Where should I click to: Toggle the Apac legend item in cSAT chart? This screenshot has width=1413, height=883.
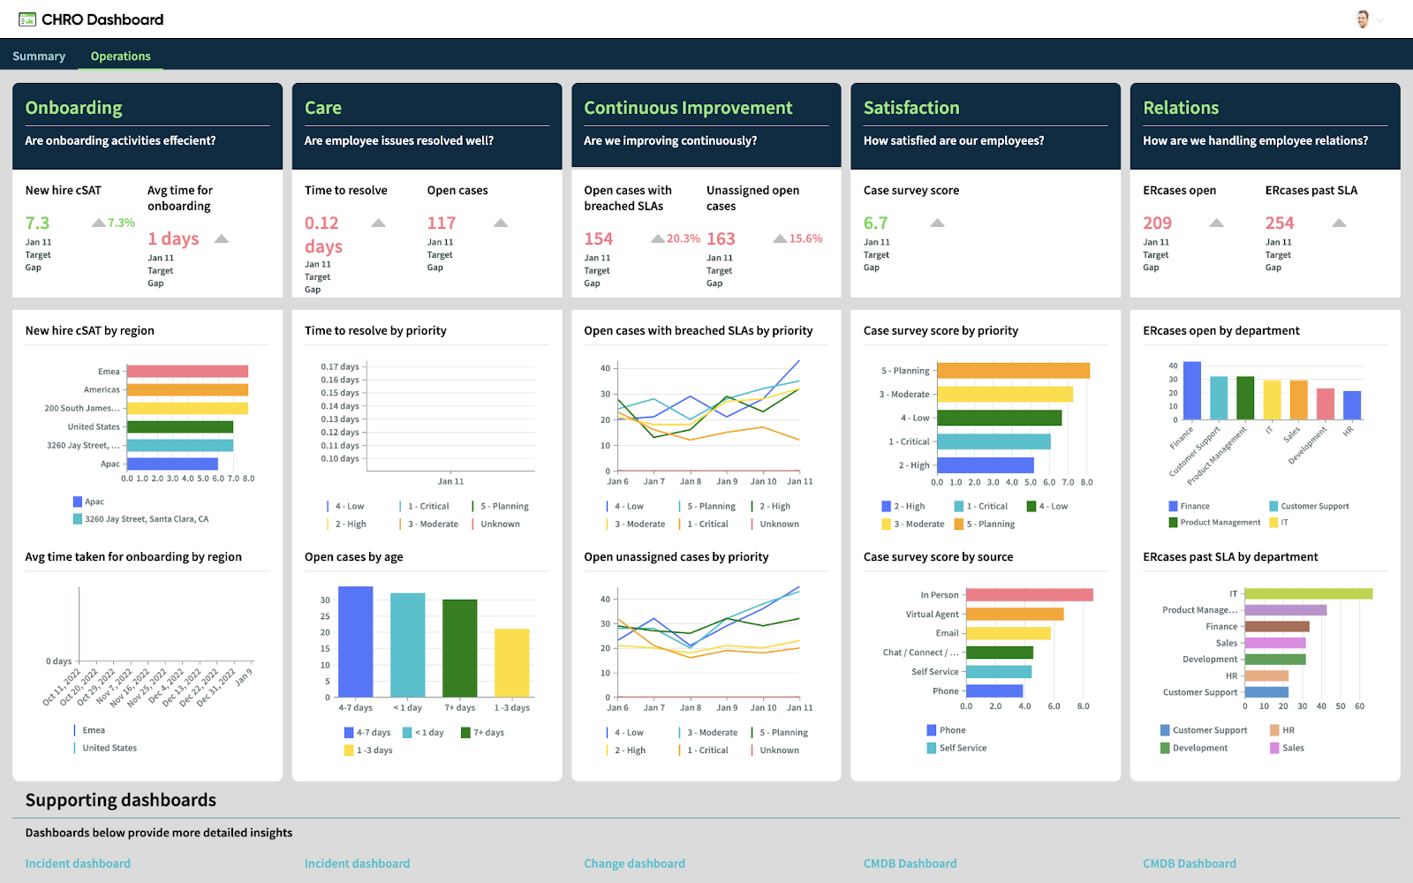88,502
